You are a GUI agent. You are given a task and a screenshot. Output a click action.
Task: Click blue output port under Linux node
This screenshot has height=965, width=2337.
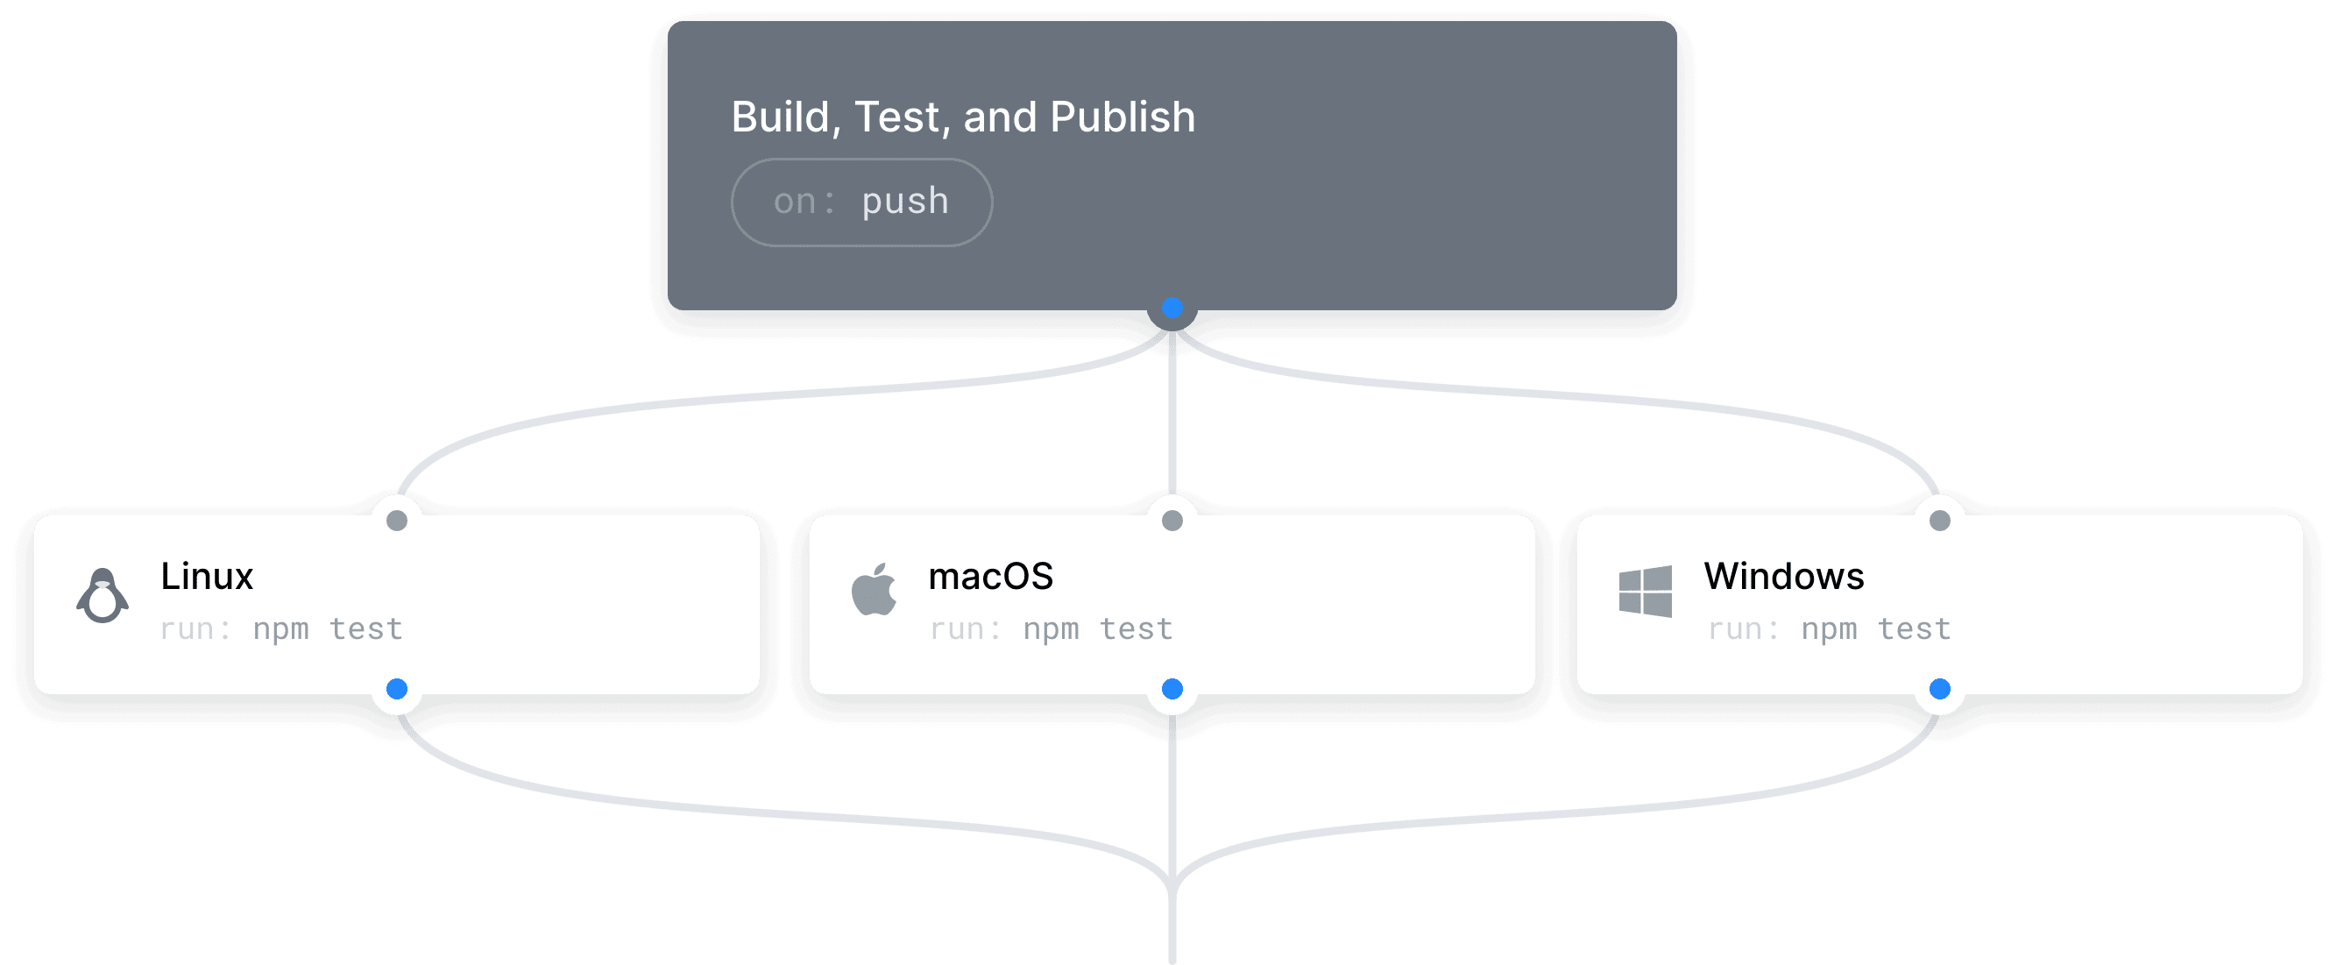[x=396, y=689]
